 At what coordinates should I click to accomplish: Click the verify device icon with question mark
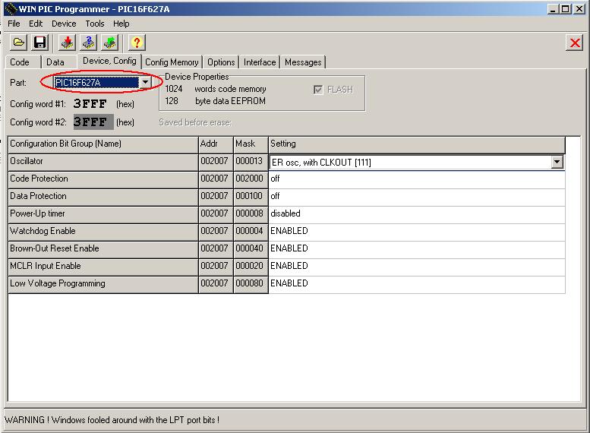(89, 43)
